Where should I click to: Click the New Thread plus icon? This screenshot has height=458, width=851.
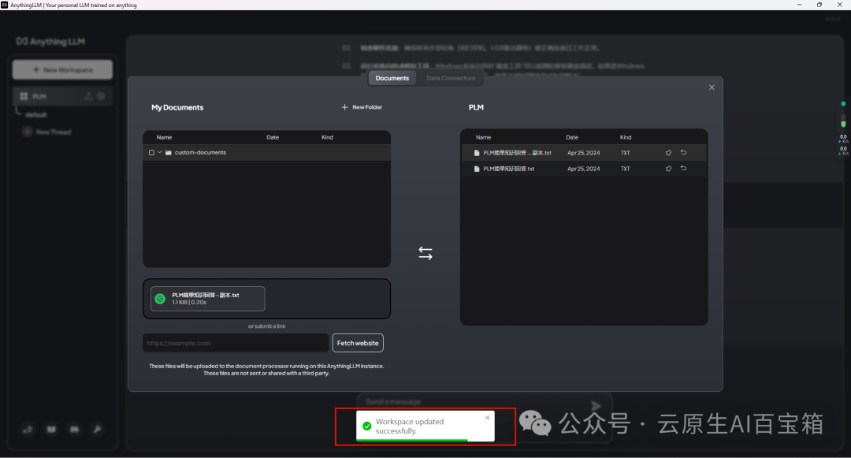[x=27, y=132]
